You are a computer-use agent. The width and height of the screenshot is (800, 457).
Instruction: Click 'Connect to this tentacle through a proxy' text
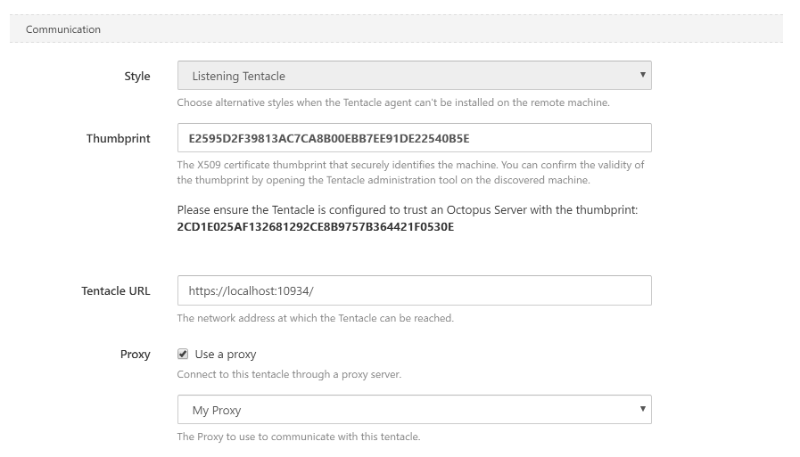tap(289, 374)
